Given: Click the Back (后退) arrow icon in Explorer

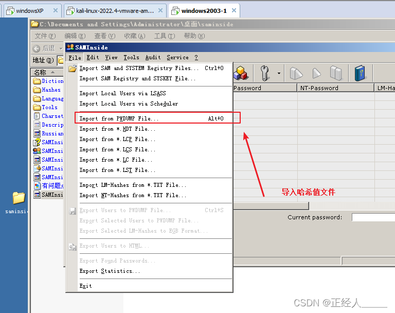Looking at the screenshot, I should pos(37,48).
